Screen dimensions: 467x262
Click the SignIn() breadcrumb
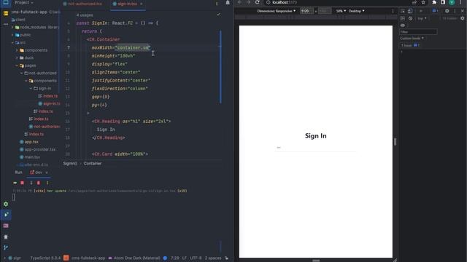pos(70,163)
